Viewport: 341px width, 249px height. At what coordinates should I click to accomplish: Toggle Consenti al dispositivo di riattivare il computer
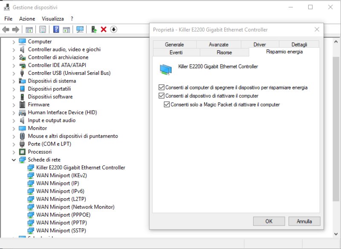coord(162,96)
